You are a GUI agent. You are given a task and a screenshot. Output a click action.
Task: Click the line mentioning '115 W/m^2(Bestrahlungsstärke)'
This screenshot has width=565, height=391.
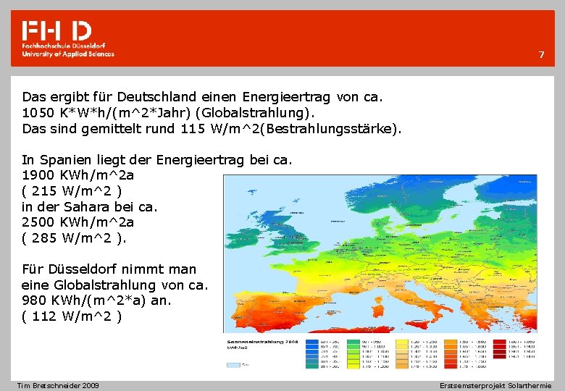click(212, 129)
